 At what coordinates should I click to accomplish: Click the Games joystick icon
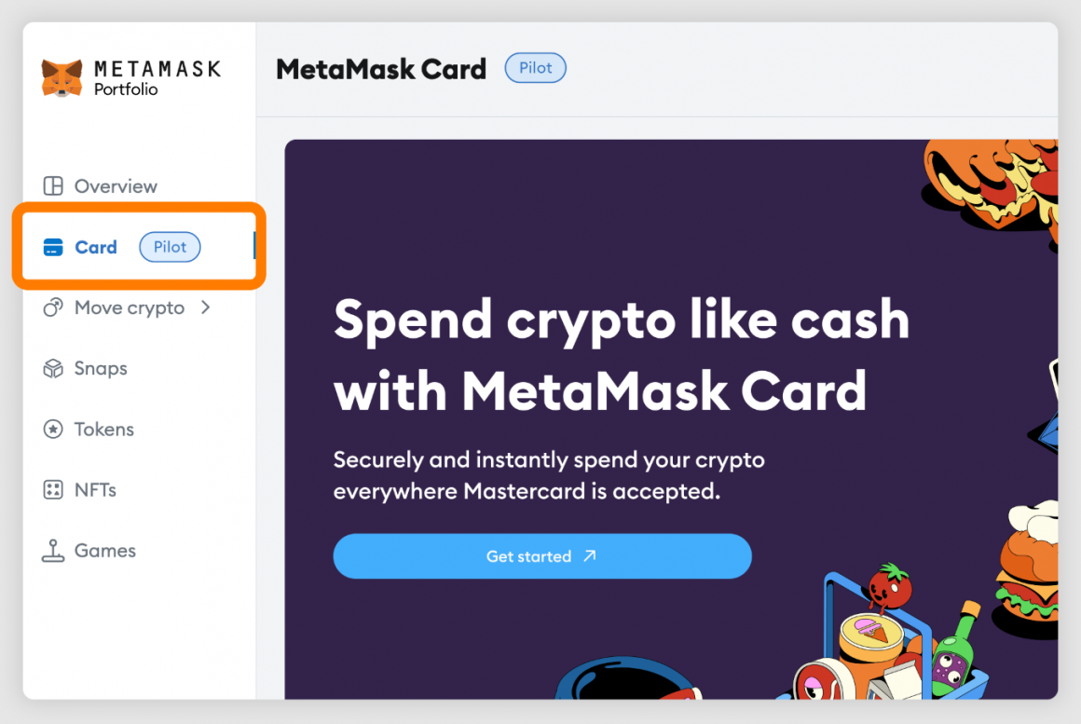51,550
